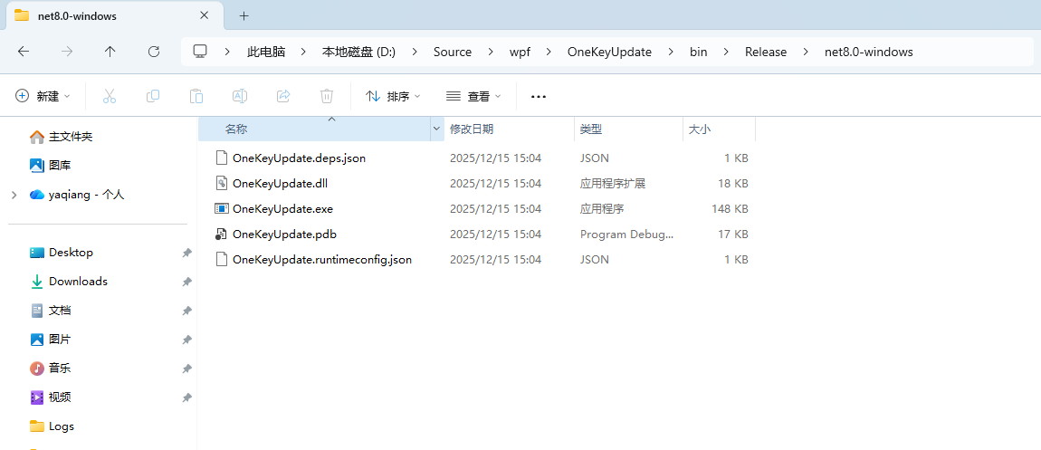Navigate to wpf breadcrumb
The width and height of the screenshot is (1041, 450).
point(520,52)
